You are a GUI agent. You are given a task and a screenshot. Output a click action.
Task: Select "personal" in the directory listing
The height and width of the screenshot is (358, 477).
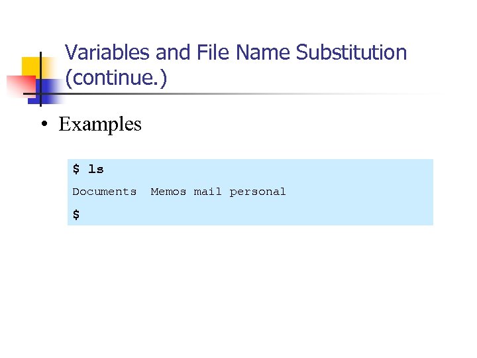point(258,192)
